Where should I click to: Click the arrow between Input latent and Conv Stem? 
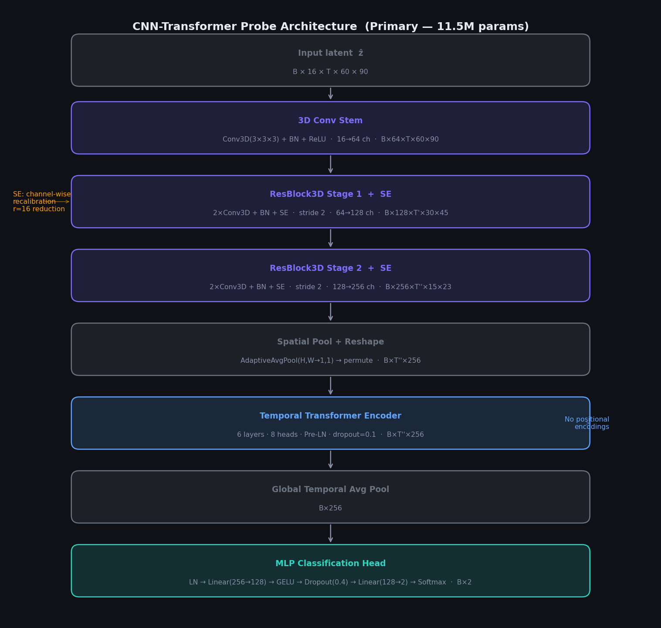330,93
